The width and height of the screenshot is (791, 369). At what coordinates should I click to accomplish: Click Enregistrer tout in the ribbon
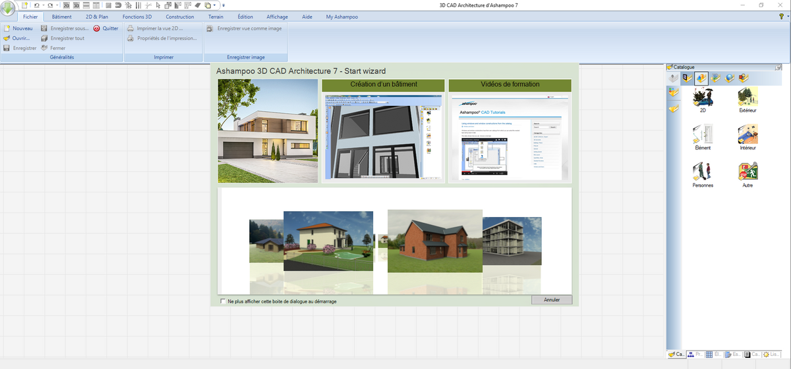tap(62, 38)
